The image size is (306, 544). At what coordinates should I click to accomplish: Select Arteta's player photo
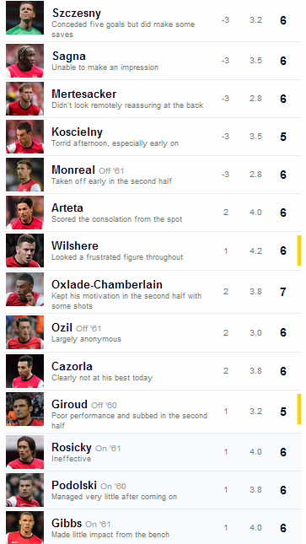(x=24, y=213)
